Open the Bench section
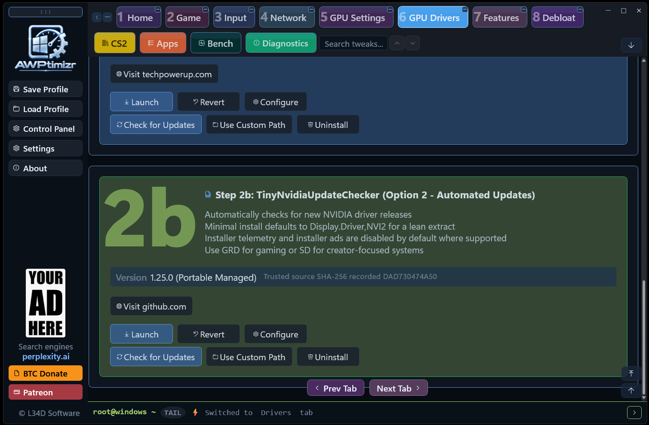 pos(216,43)
